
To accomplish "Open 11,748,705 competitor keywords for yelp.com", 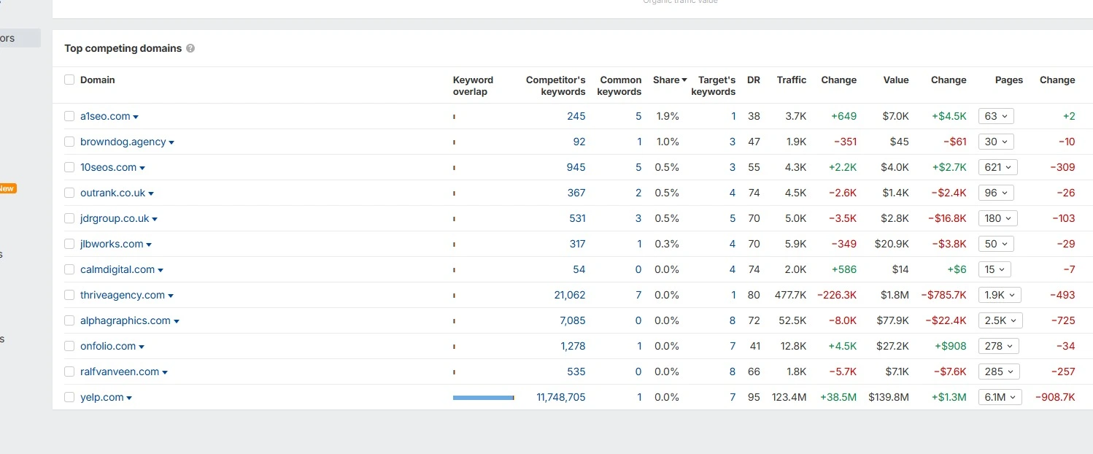I will (x=561, y=397).
